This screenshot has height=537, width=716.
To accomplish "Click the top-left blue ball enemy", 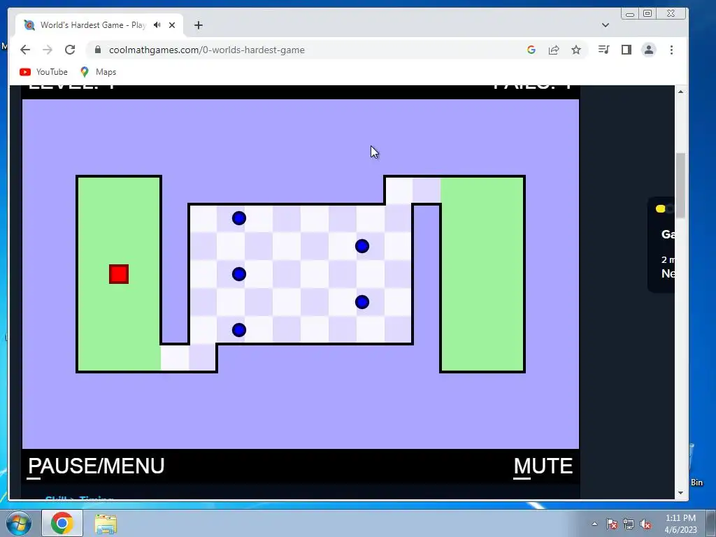I will pos(239,218).
